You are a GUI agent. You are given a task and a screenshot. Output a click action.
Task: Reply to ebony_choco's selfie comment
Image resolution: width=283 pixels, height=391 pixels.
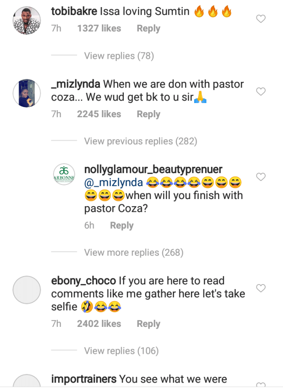[x=148, y=324]
